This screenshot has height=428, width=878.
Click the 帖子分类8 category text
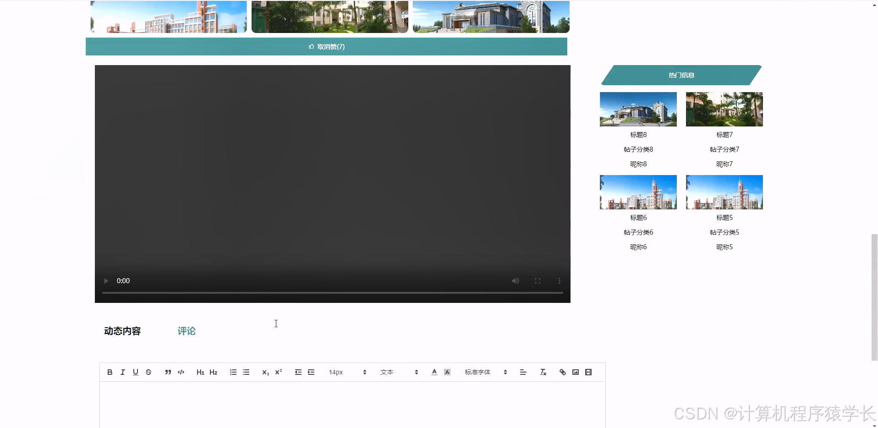[x=638, y=149]
